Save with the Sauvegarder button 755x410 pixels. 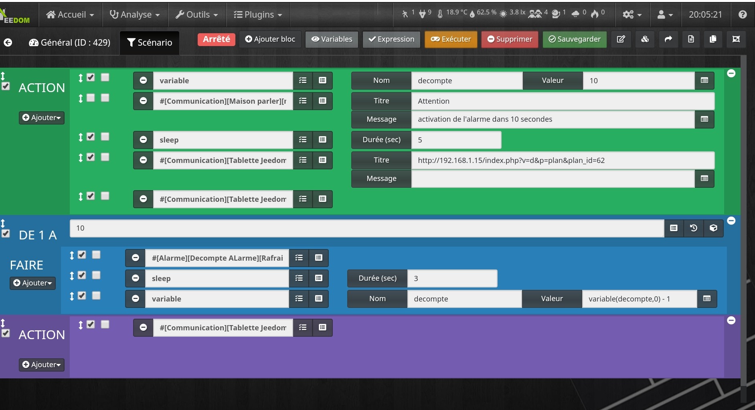(x=575, y=39)
